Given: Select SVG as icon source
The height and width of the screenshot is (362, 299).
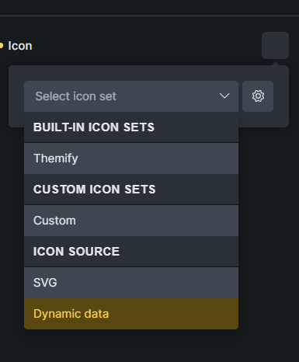Looking at the screenshot, I should point(131,283).
